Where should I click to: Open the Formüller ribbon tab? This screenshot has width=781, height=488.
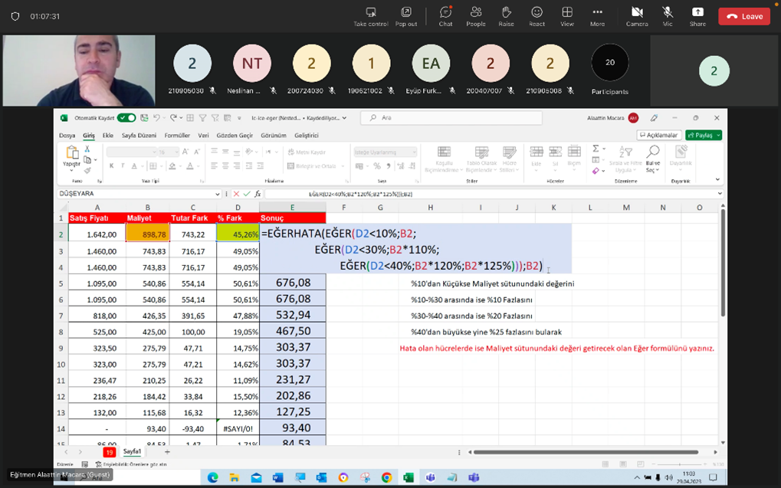[x=177, y=136]
